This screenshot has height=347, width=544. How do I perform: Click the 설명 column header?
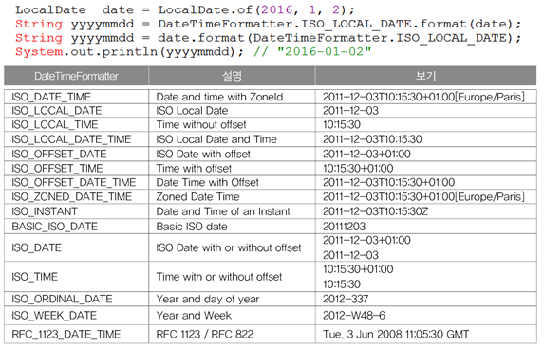232,76
